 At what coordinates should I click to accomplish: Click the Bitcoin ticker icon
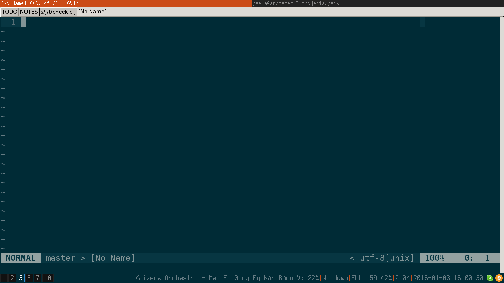tap(498, 278)
